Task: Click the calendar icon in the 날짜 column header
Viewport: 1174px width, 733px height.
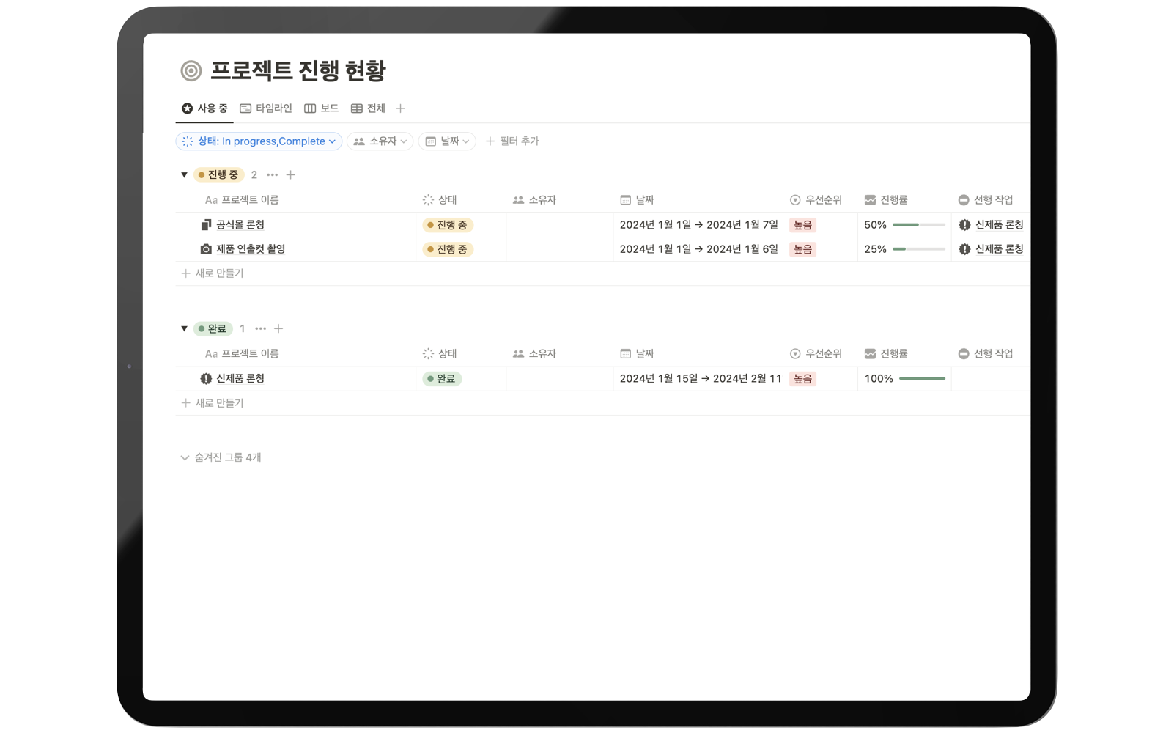Action: [625, 199]
